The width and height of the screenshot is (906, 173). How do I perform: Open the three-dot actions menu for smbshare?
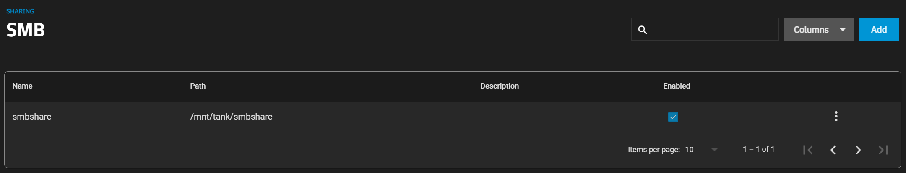point(836,116)
